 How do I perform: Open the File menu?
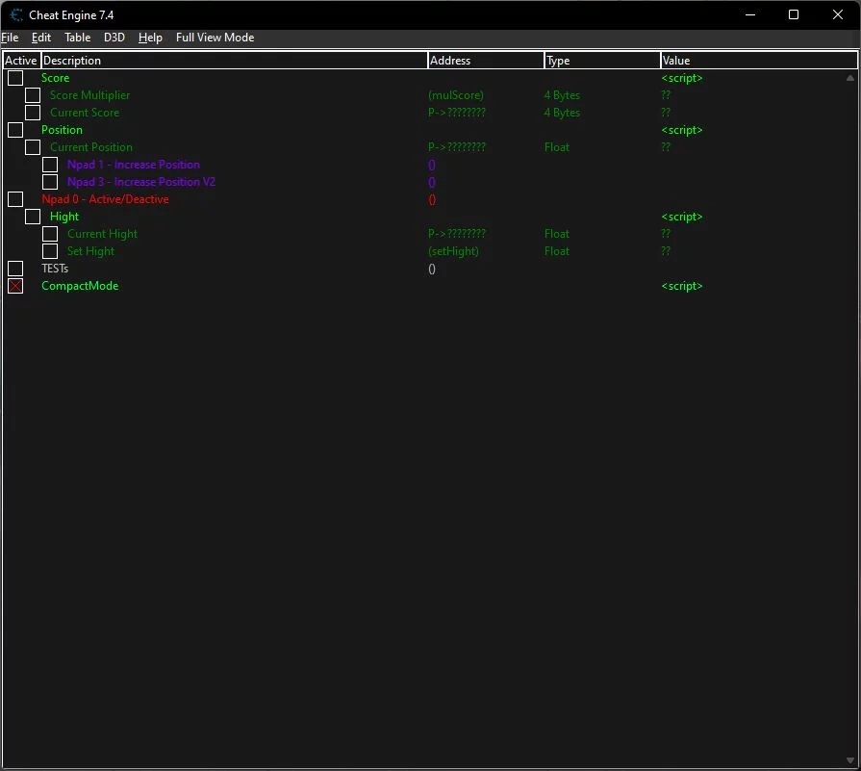pyautogui.click(x=10, y=38)
